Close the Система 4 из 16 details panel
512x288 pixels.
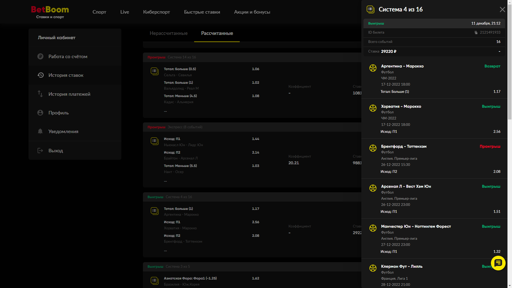pyautogui.click(x=502, y=10)
